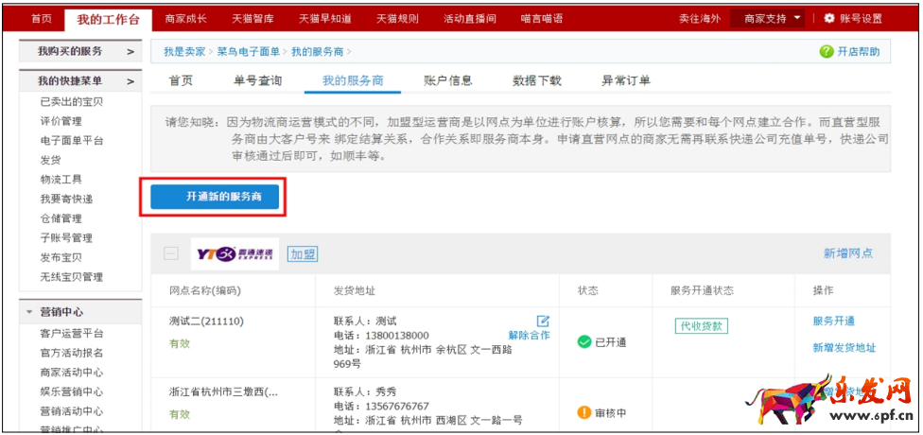Click the 解除合作 link
The height and width of the screenshot is (435, 923).
click(529, 336)
